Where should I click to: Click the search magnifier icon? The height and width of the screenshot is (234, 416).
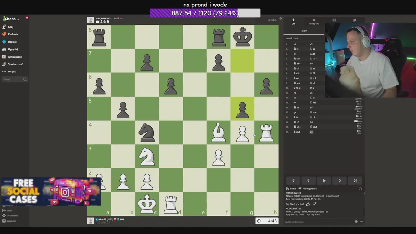pos(25,79)
